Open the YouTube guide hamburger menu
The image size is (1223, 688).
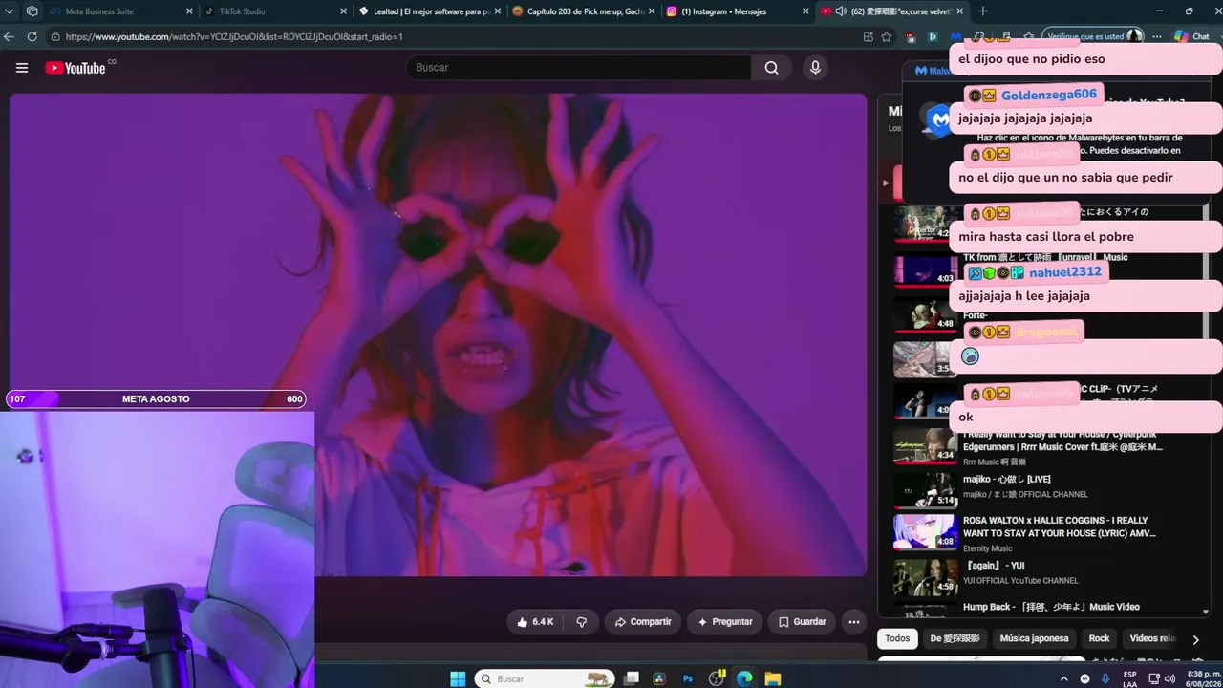[22, 68]
